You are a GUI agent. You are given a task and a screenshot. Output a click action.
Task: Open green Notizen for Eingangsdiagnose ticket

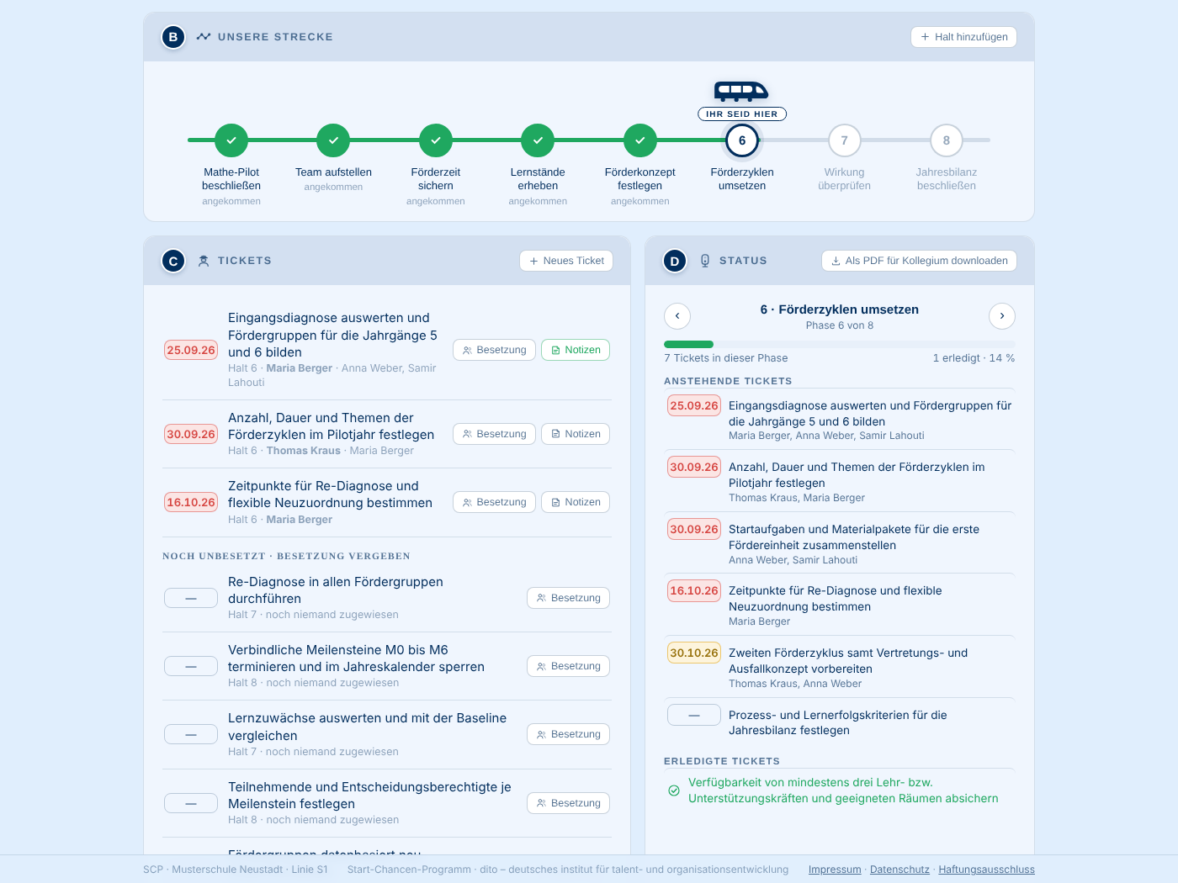[x=576, y=350]
